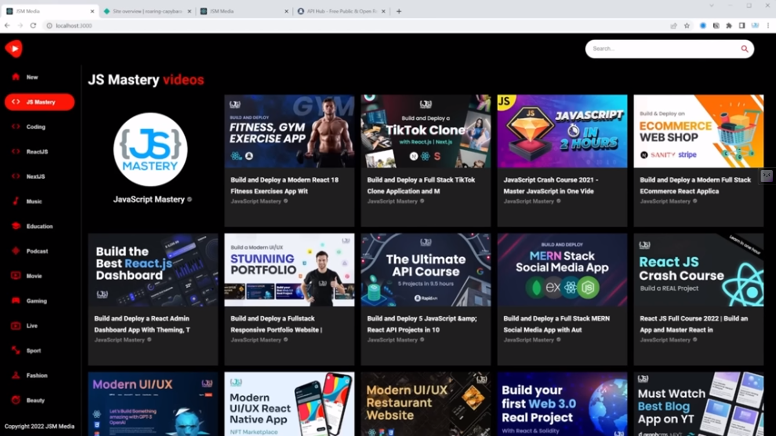
Task: Open the TikTok Clone video thumbnail
Action: pyautogui.click(x=426, y=131)
